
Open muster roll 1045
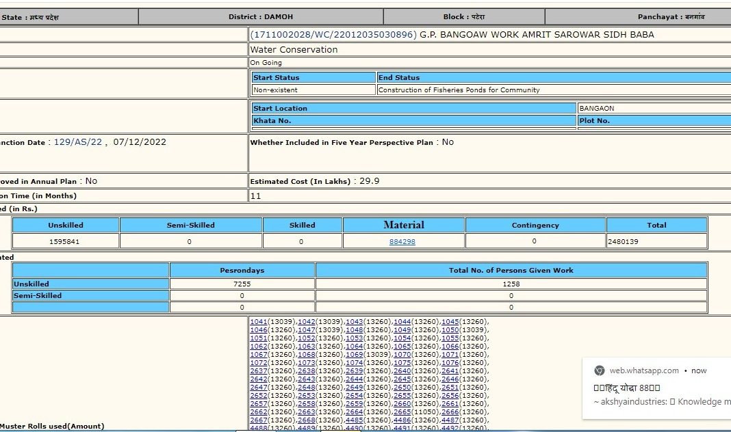[450, 322]
